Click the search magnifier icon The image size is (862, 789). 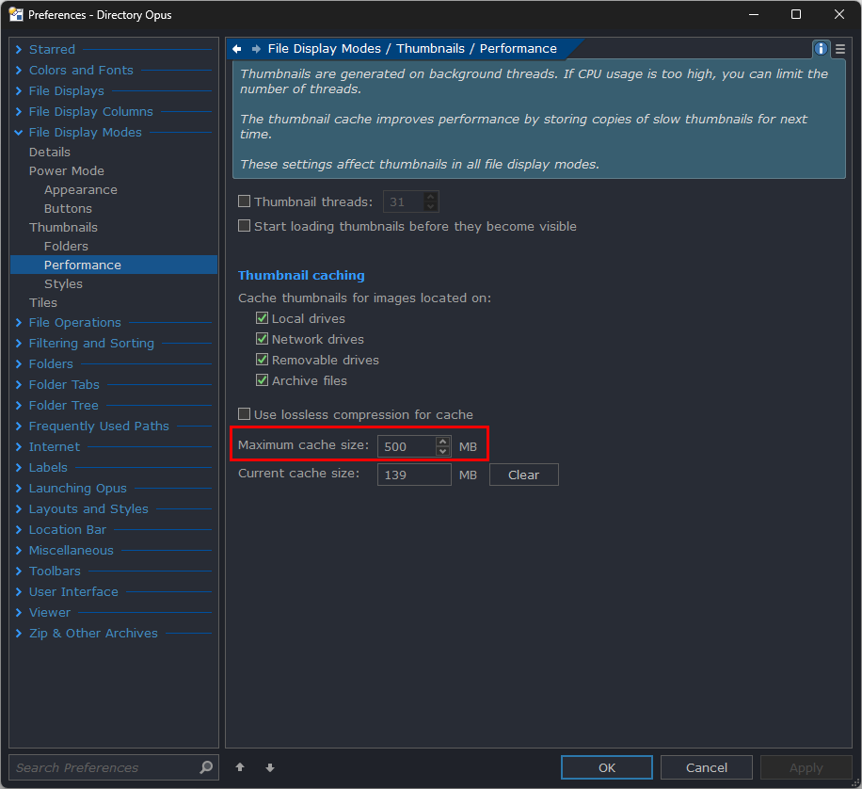click(x=206, y=767)
